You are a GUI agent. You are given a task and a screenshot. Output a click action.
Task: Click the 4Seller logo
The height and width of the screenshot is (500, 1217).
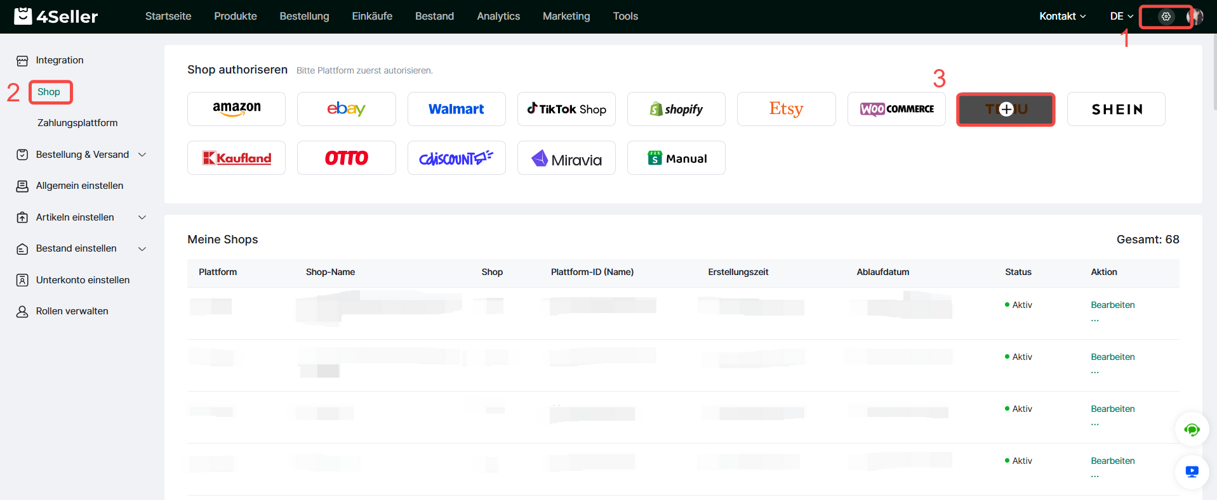(56, 16)
